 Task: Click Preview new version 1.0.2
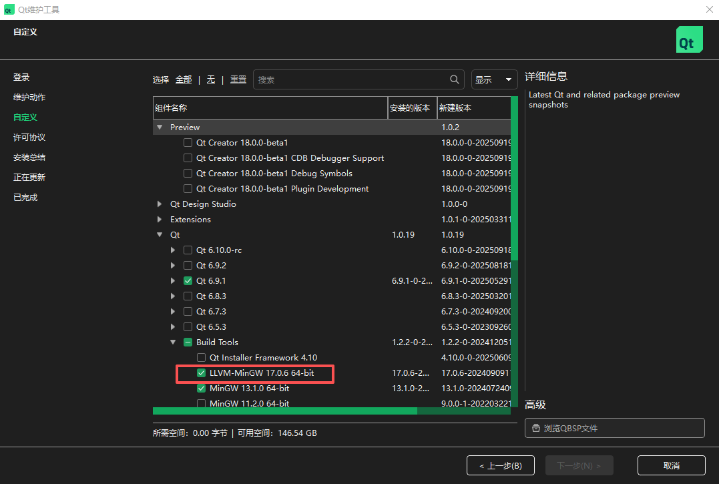tap(450, 127)
